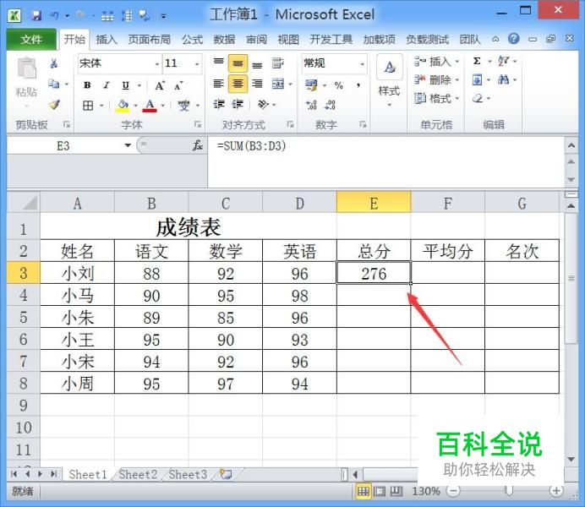The image size is (585, 507).
Task: Select the column E header
Action: point(374,203)
